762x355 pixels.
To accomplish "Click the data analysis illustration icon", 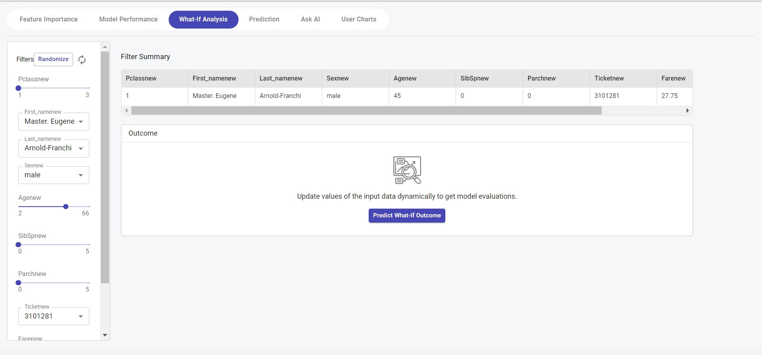I will click(x=407, y=170).
